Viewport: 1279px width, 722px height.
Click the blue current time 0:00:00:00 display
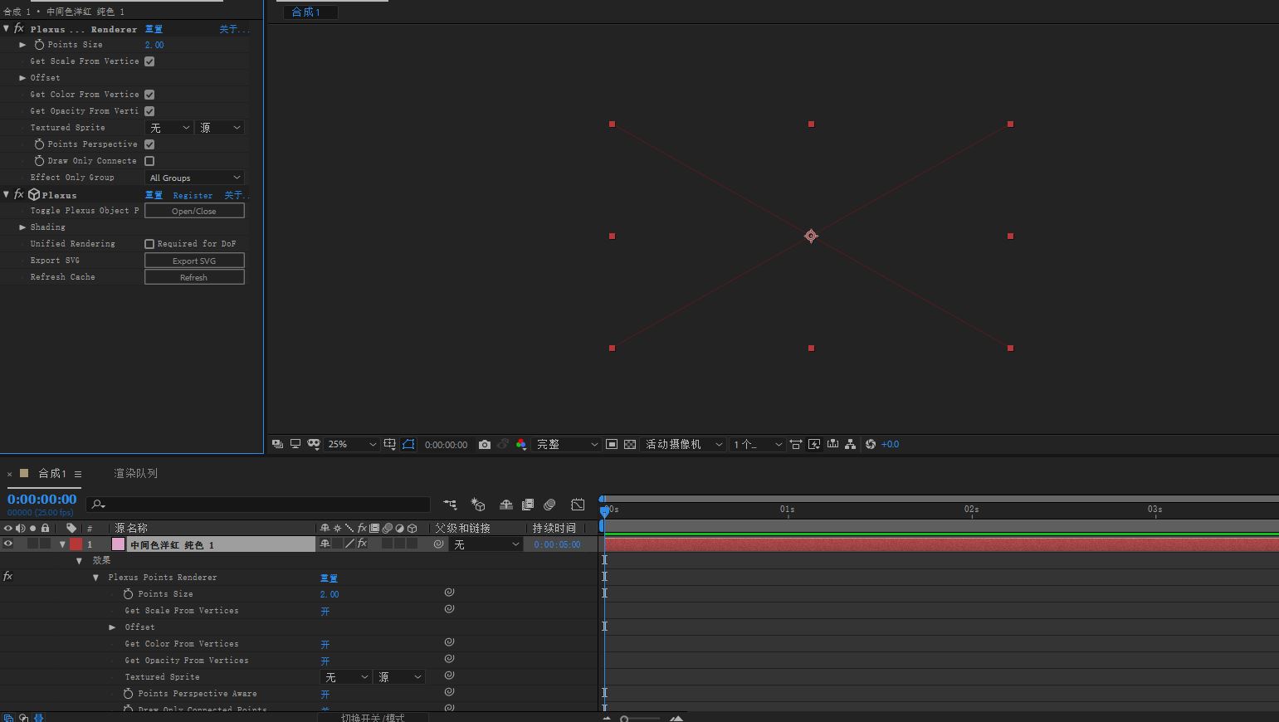41,499
